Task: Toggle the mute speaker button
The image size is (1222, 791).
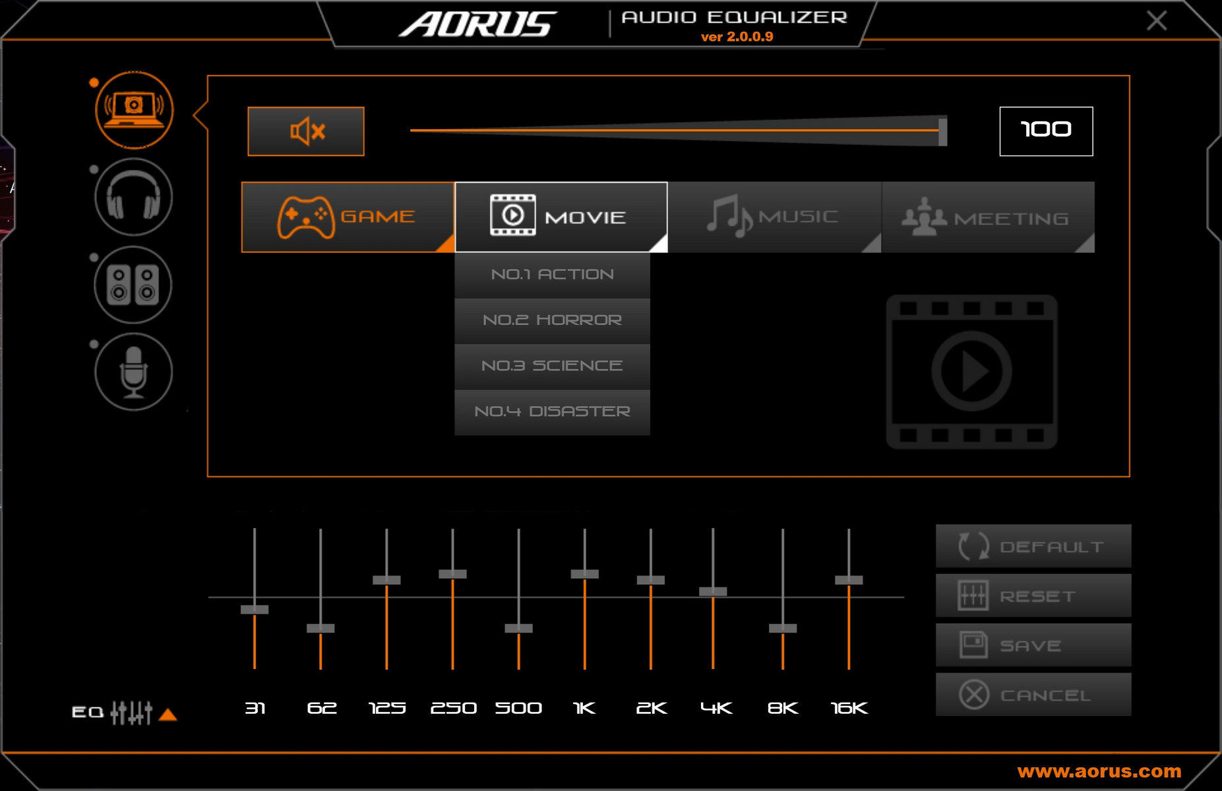Action: 306,131
